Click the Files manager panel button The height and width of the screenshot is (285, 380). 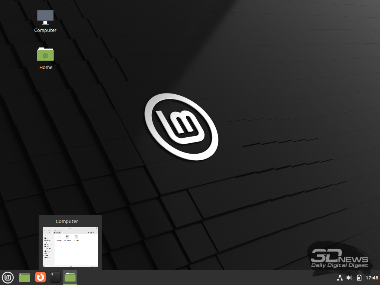(x=70, y=278)
